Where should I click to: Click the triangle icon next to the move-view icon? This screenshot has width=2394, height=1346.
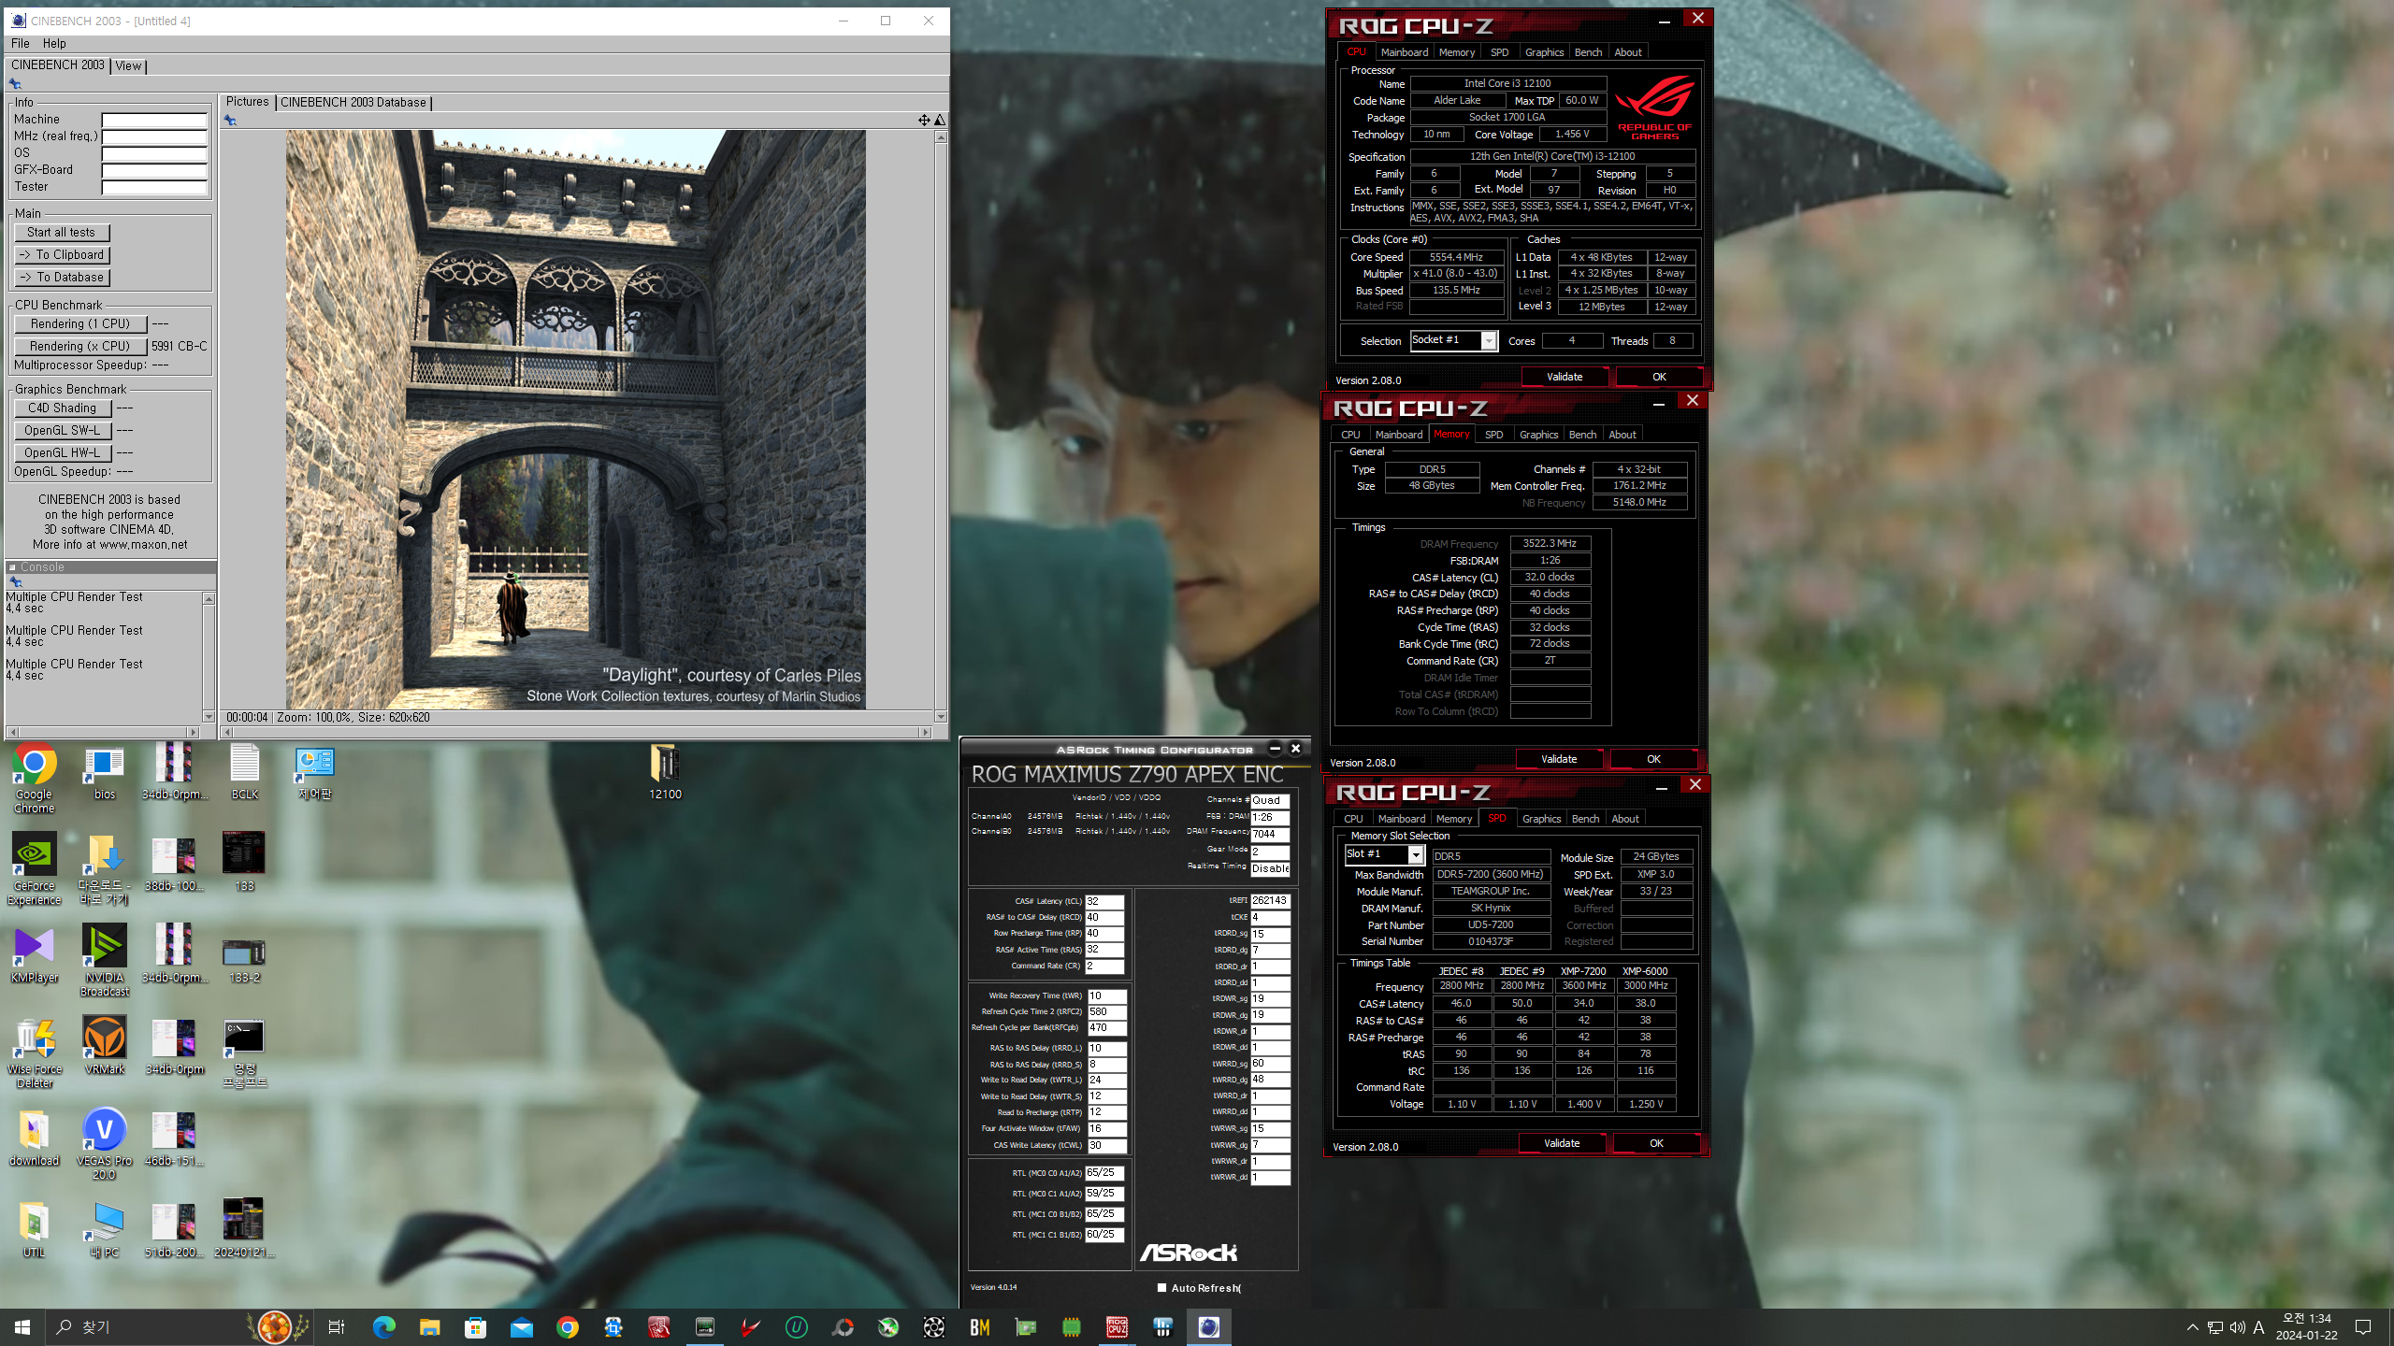940,120
